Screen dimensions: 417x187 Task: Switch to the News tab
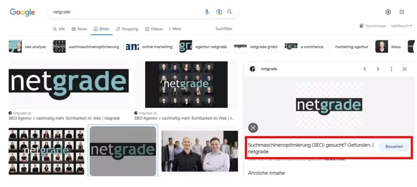point(79,29)
